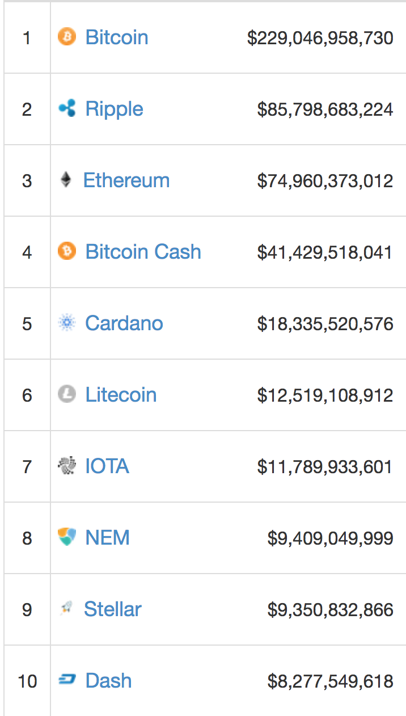Click the gray Litecoin logo icon
Screen dimensions: 406x716
click(x=67, y=394)
